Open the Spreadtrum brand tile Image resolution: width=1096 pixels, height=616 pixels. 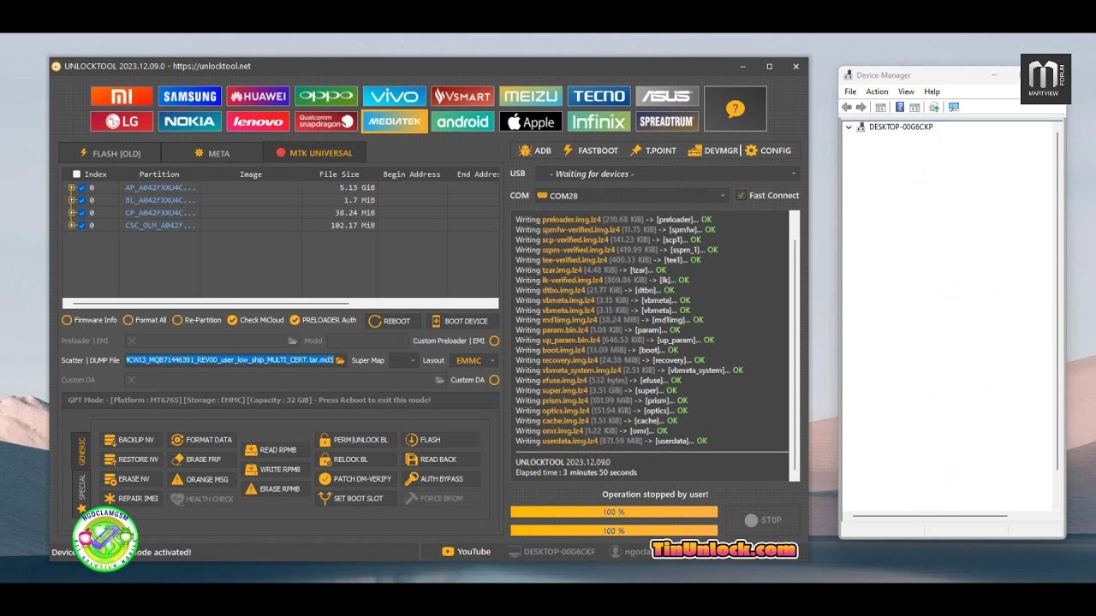(x=667, y=121)
